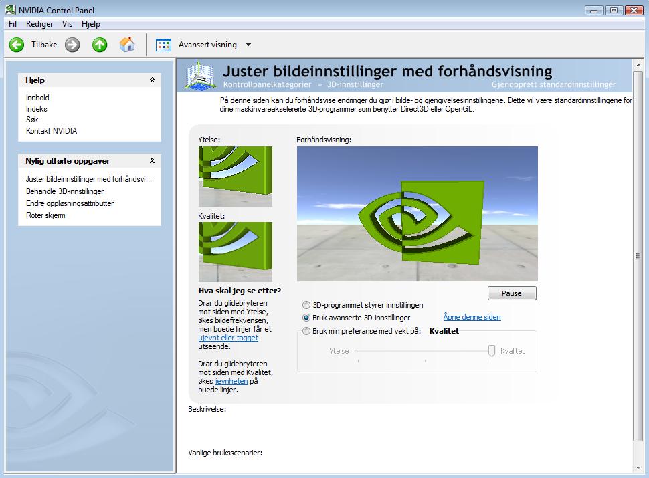
Task: Click the 'Tilbake' toolbar label
Action: pyautogui.click(x=44, y=45)
